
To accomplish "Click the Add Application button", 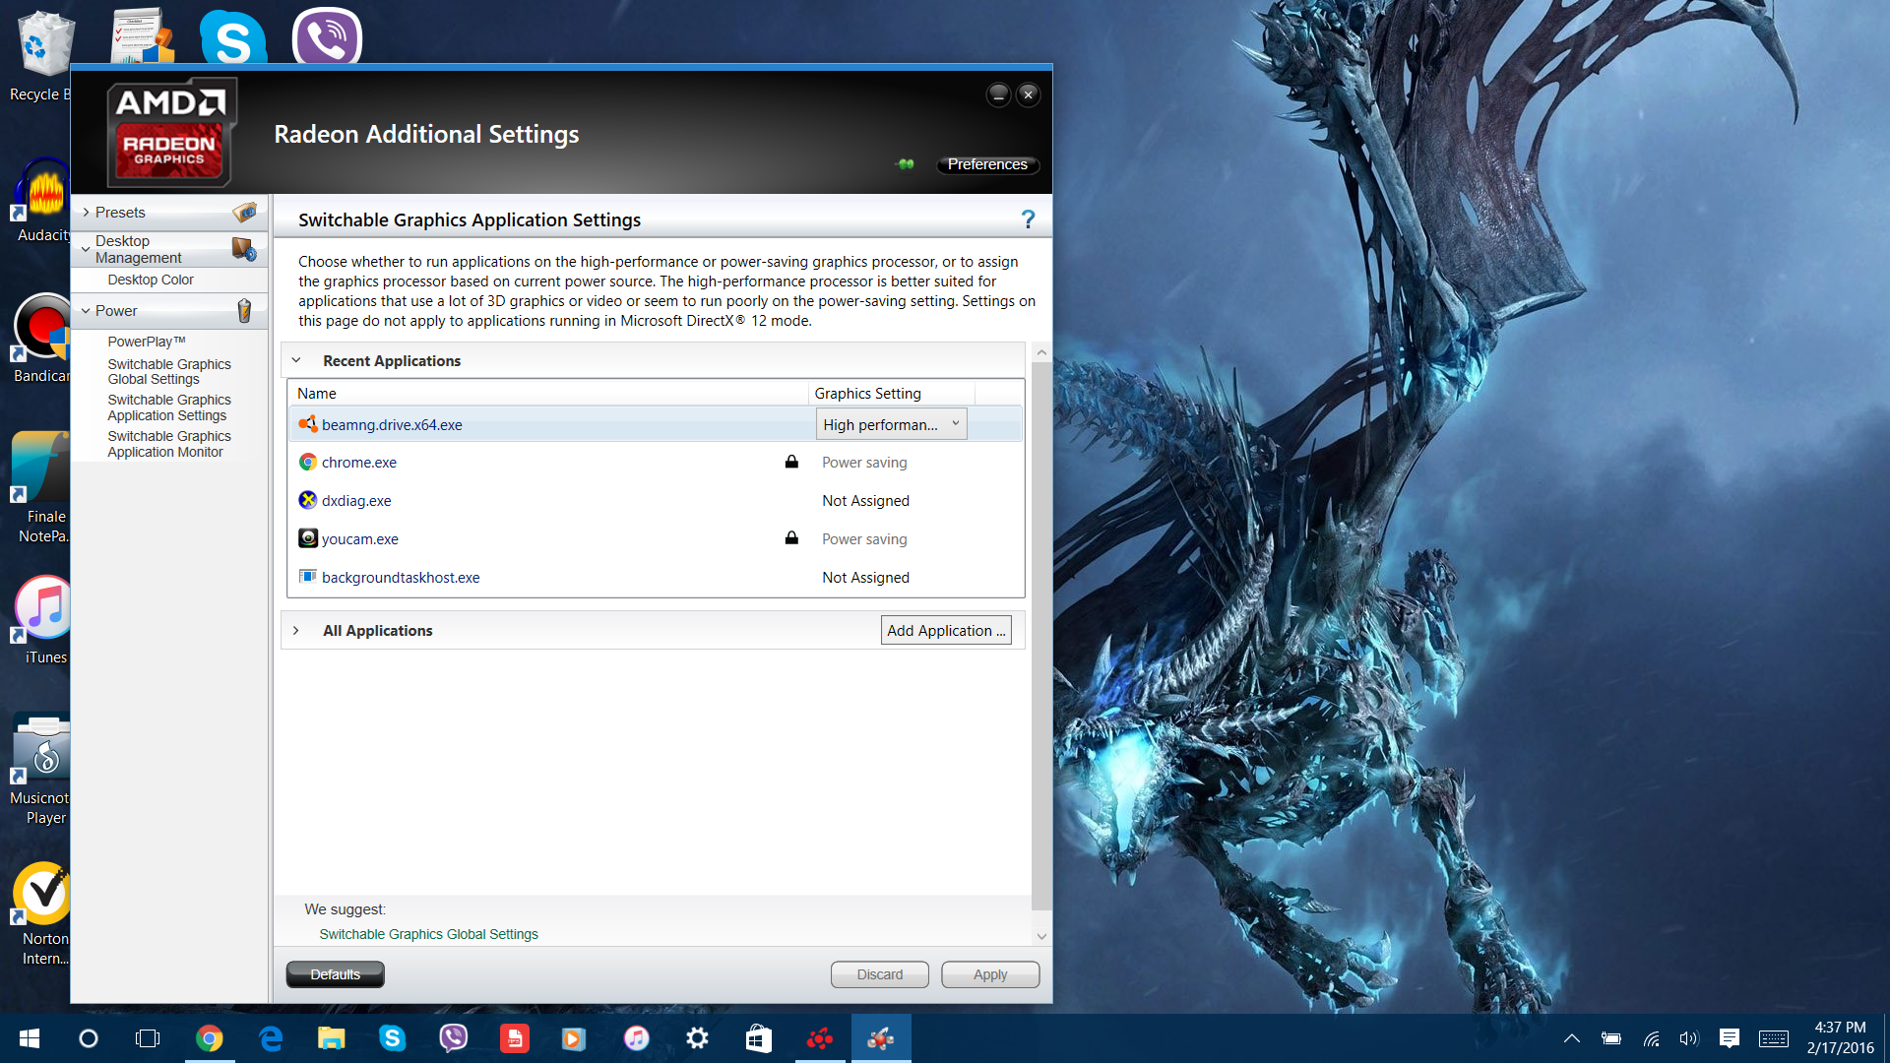I will coord(946,630).
